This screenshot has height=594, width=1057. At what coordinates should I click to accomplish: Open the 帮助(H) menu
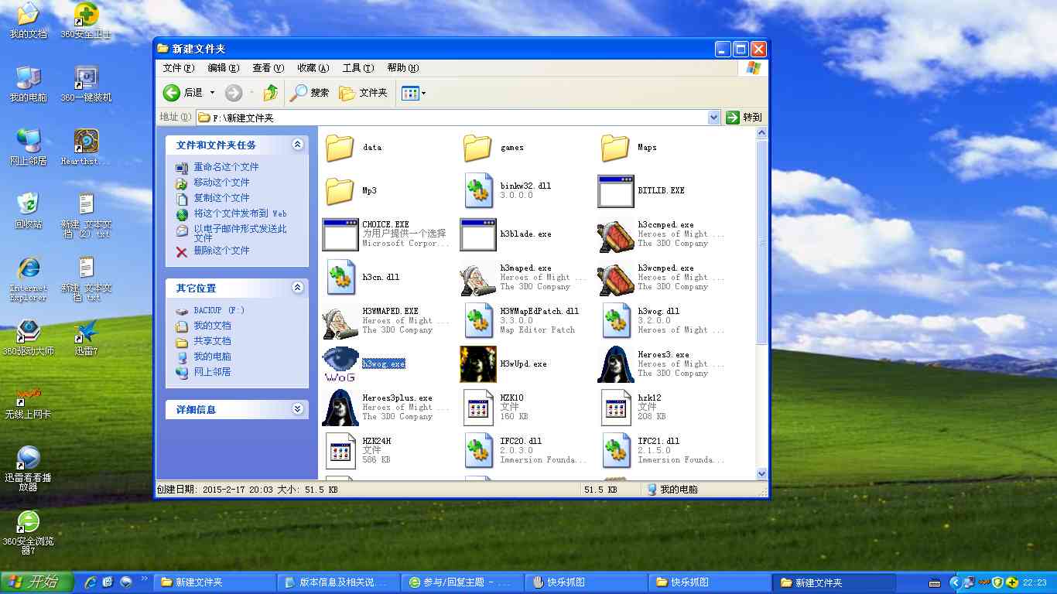pos(403,68)
